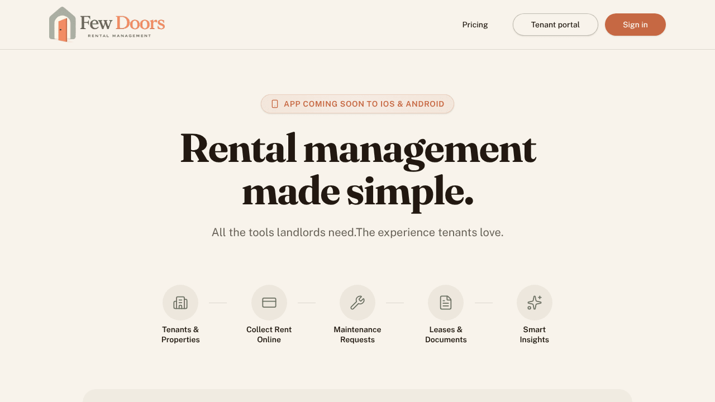This screenshot has height=402, width=715.
Task: Click the phone icon in the app badge
Action: coord(275,104)
